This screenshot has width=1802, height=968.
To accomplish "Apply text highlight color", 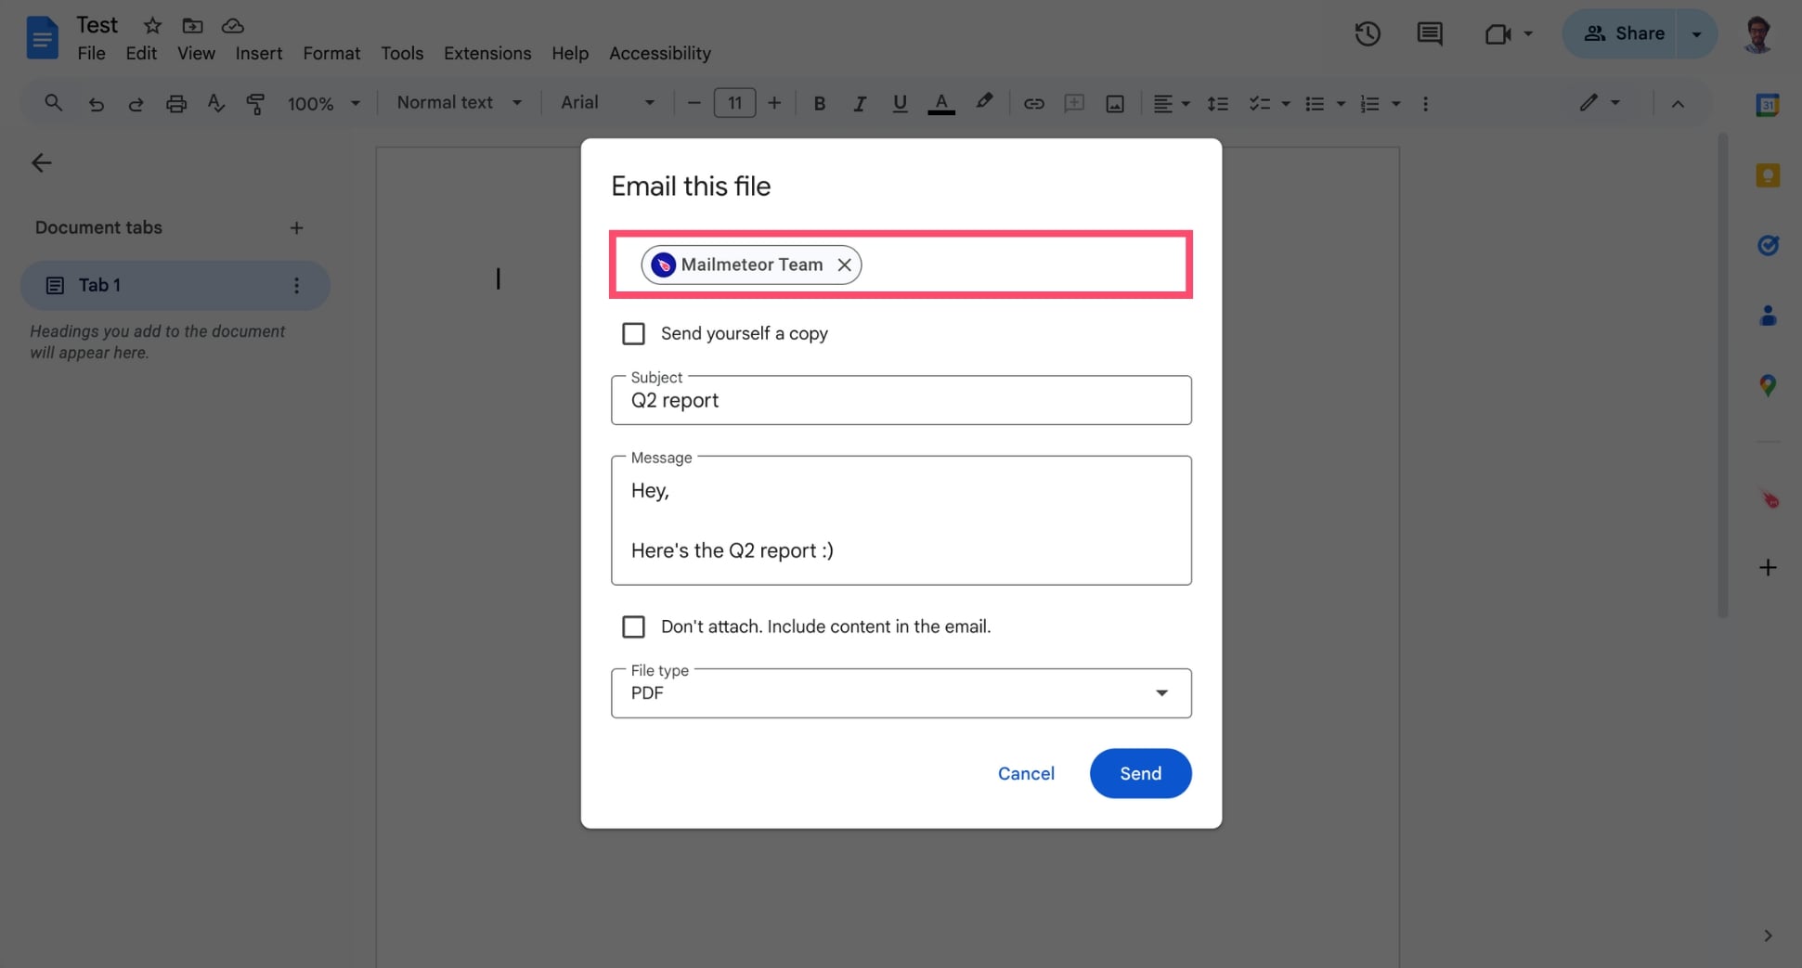I will click(984, 102).
